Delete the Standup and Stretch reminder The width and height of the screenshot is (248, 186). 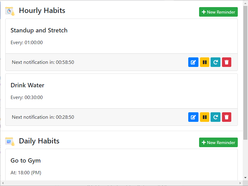click(x=227, y=62)
